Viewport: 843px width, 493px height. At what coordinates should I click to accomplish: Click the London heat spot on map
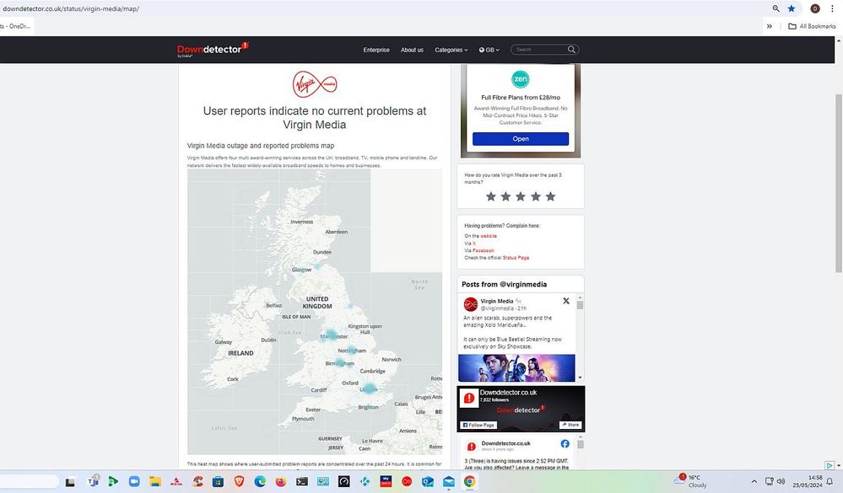(369, 389)
